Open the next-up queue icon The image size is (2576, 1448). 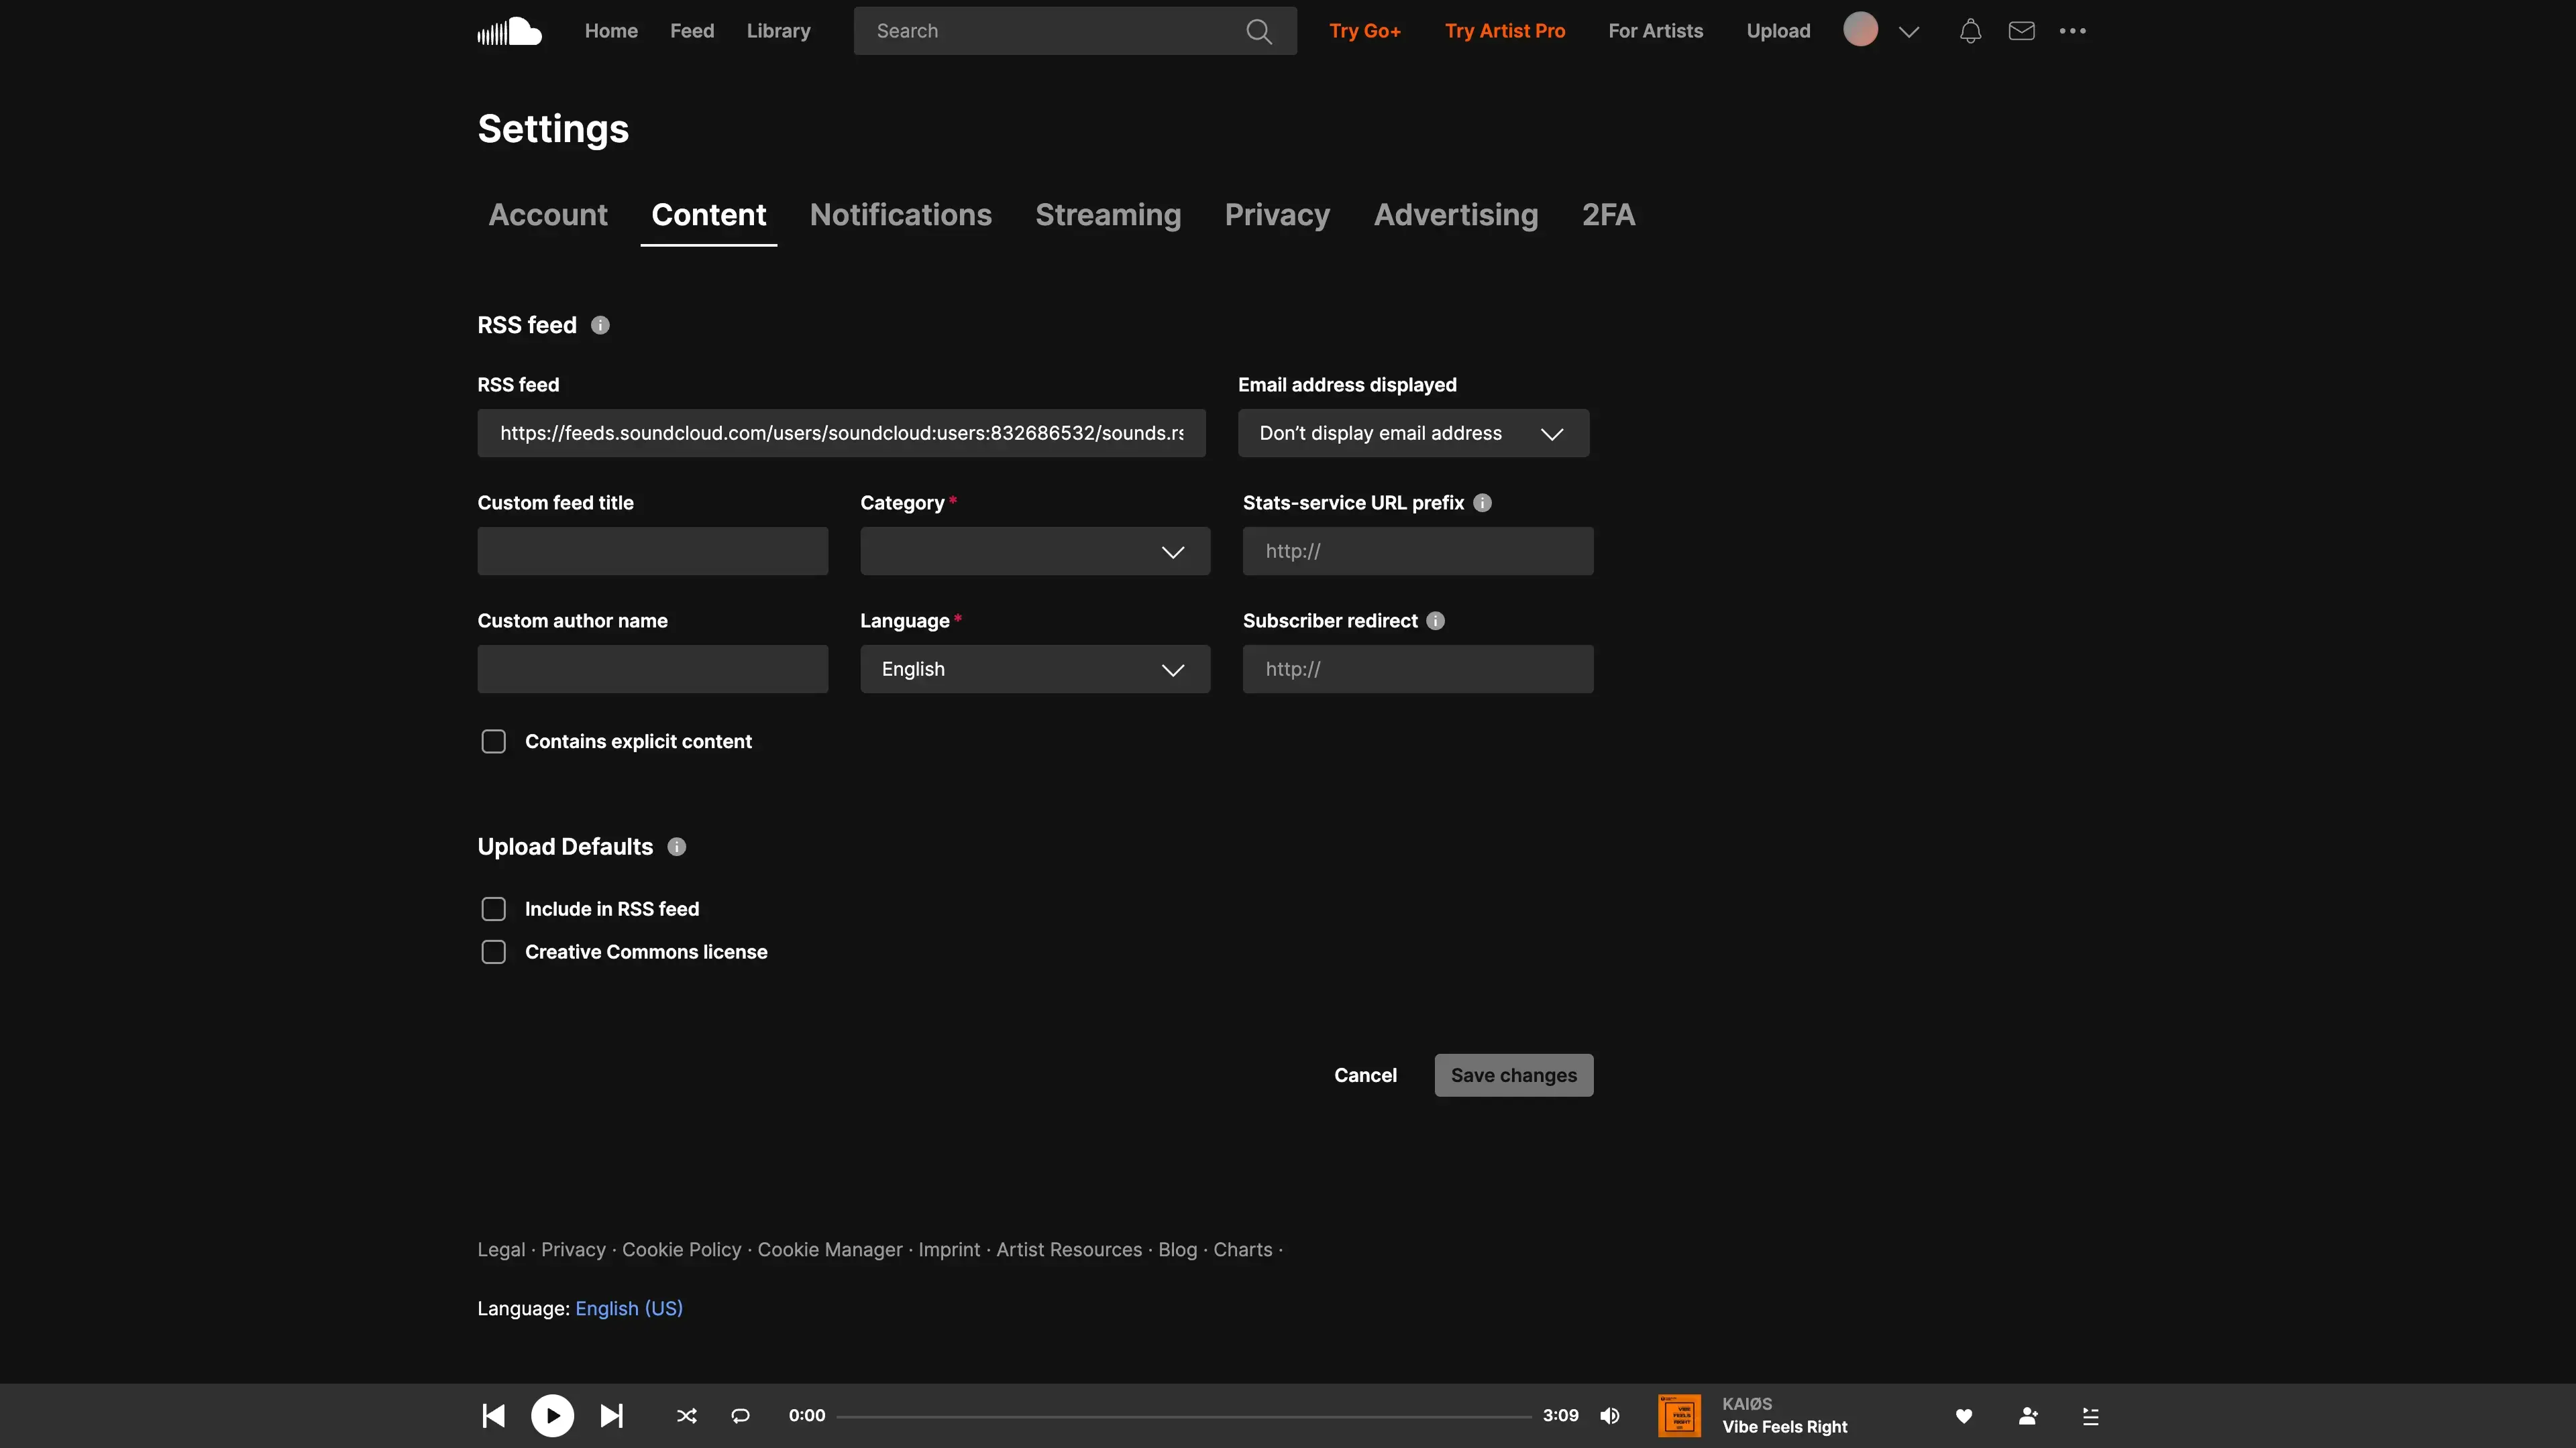(2090, 1415)
